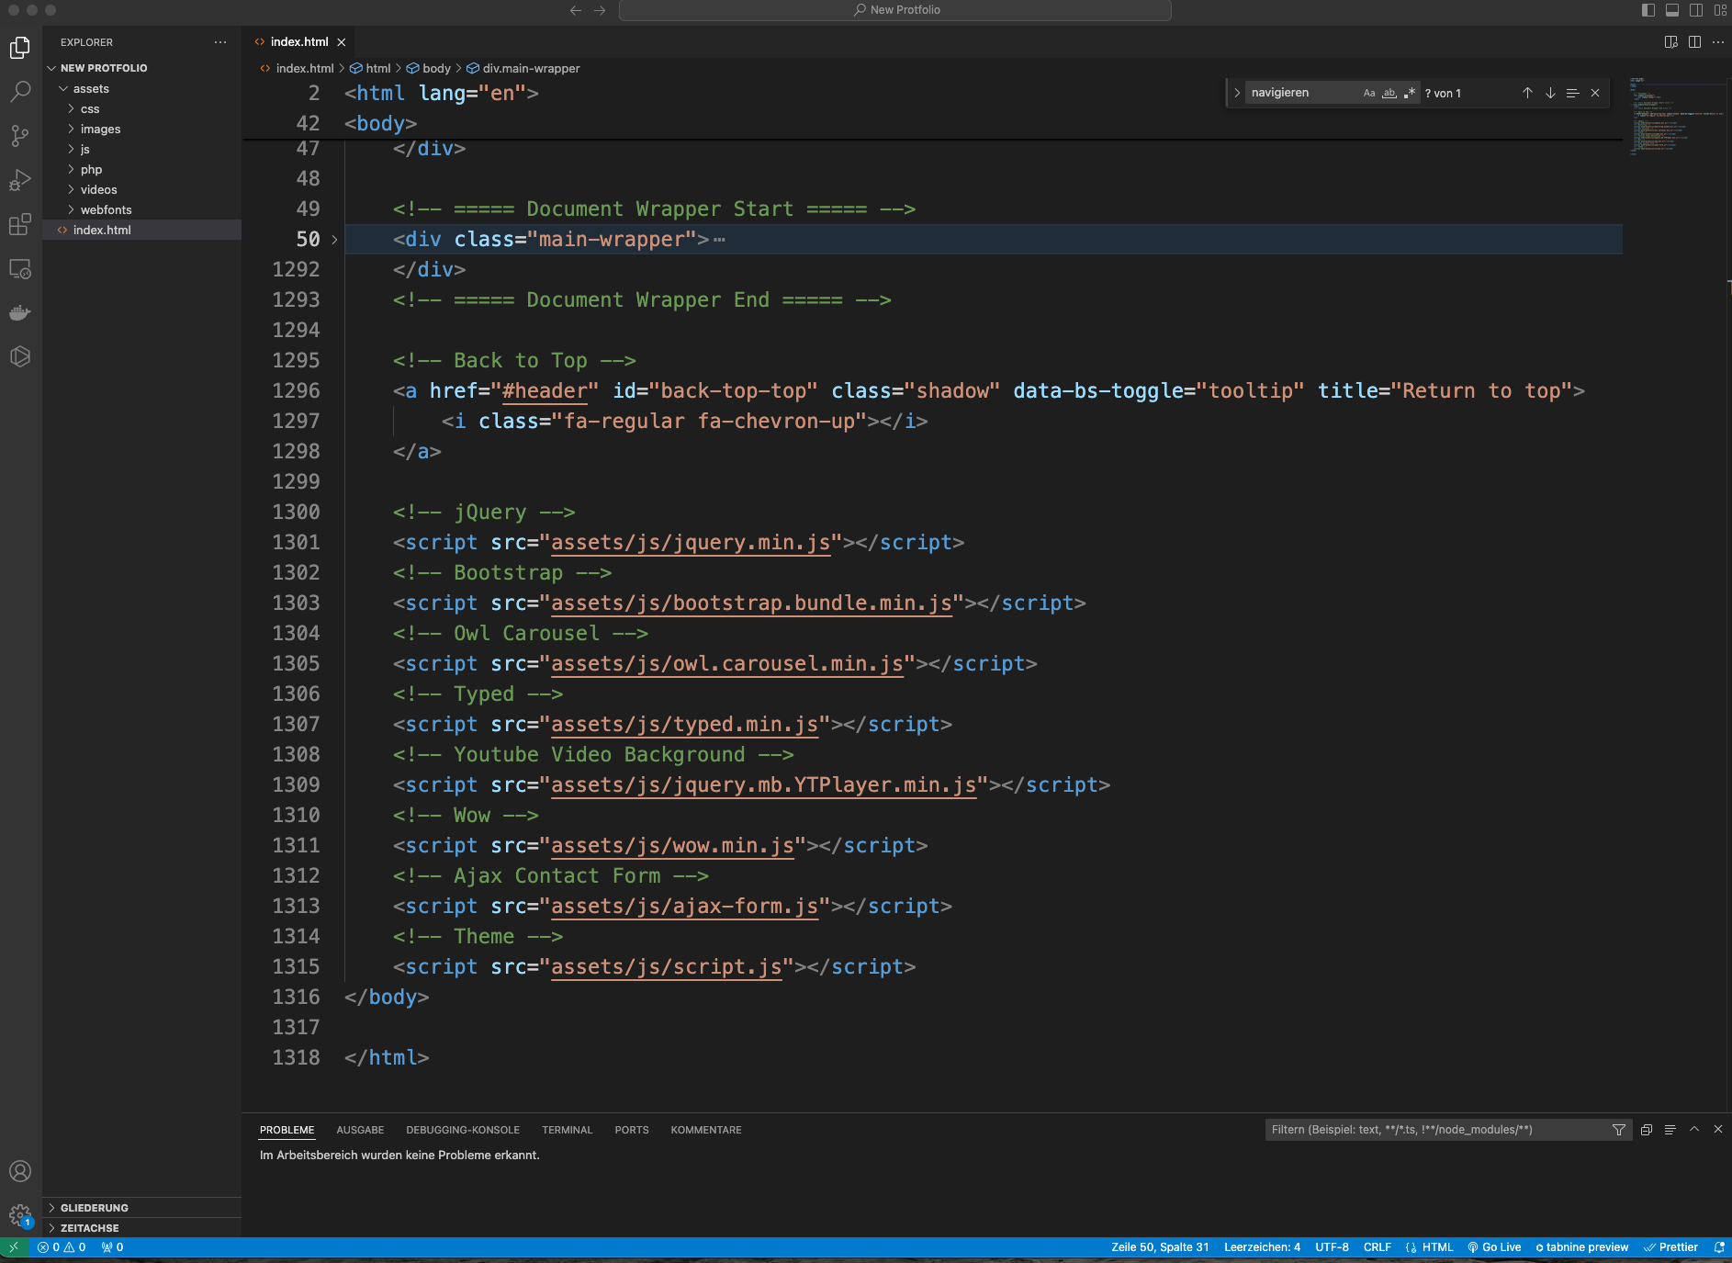Split the editor to the right
The image size is (1732, 1263).
1694,42
